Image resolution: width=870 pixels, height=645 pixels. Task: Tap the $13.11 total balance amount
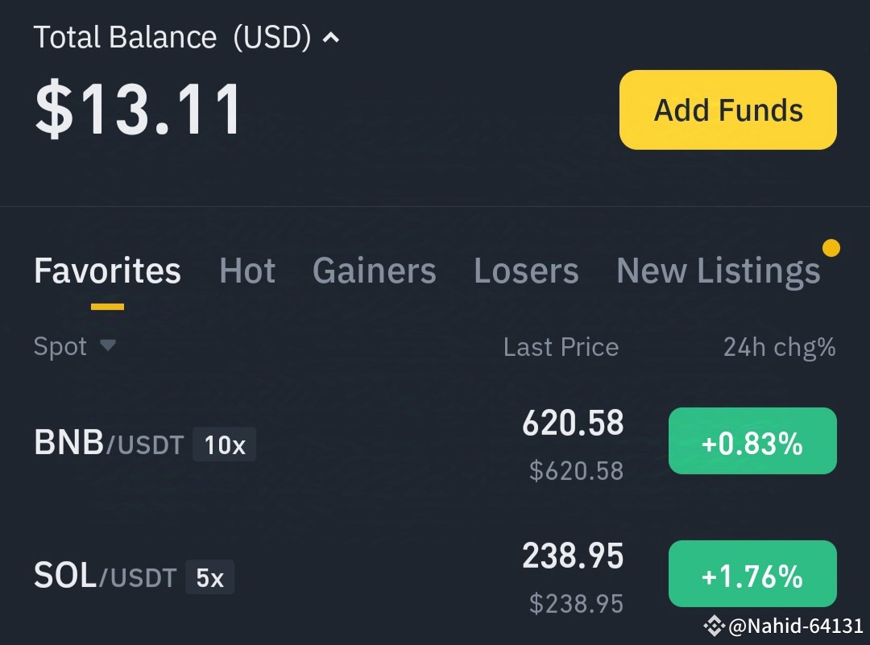tap(139, 108)
